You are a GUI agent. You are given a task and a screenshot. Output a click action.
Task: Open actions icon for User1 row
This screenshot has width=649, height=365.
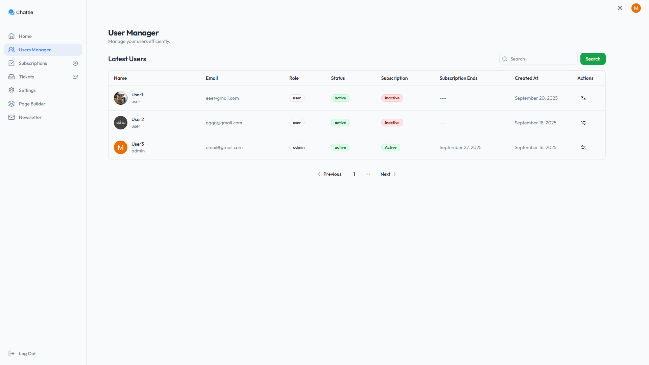pos(583,98)
